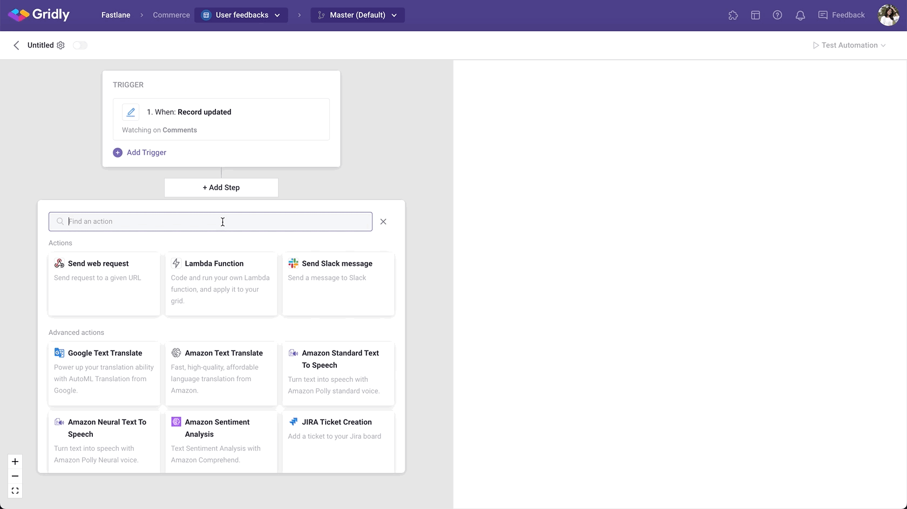Fit the canvas to screen
Viewport: 907px width, 509px height.
click(15, 491)
